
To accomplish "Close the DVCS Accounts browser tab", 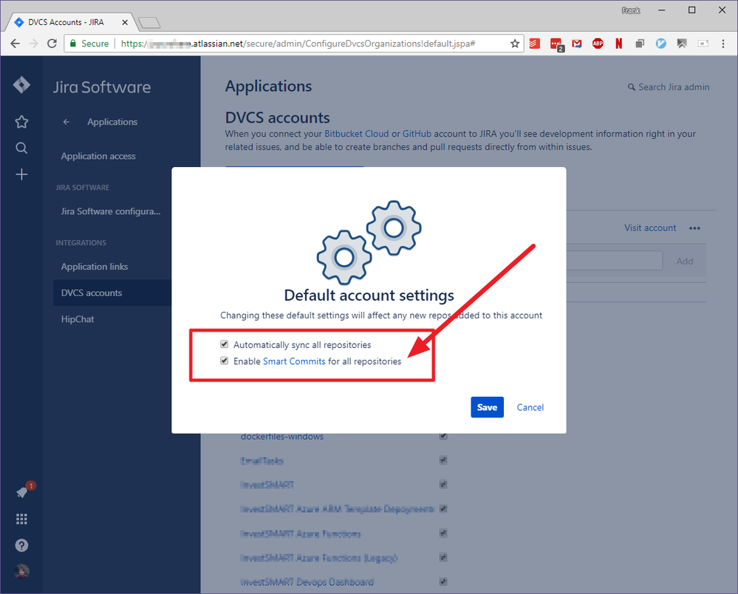I will click(x=125, y=22).
